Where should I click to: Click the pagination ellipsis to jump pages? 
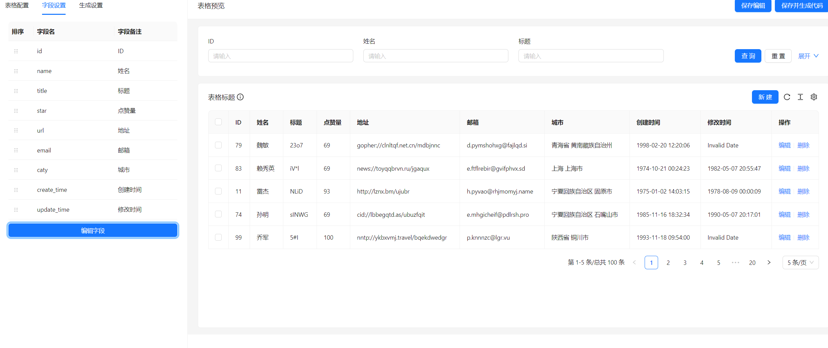coord(735,263)
